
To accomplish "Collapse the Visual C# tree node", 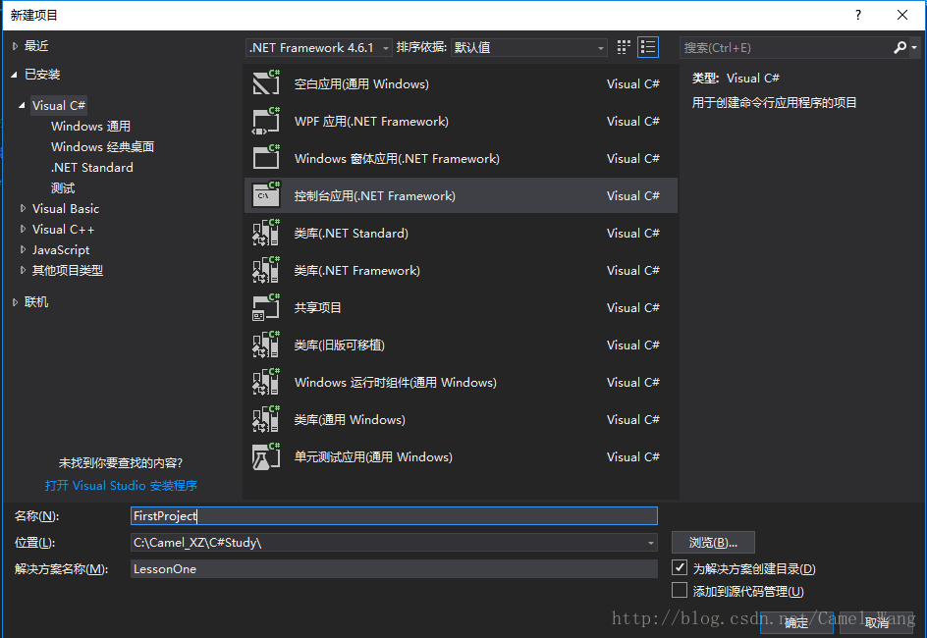I will point(22,106).
